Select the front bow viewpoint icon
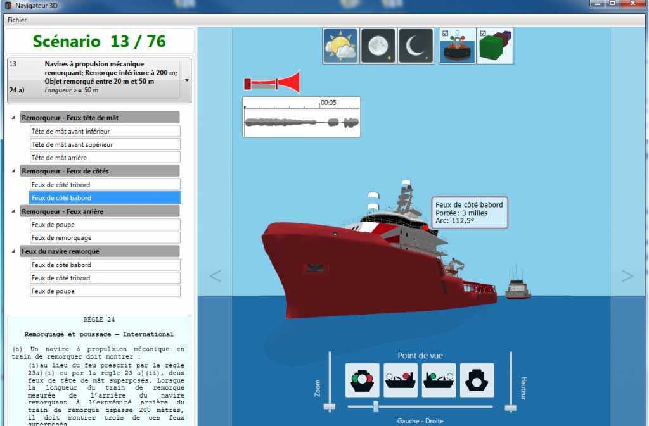649x426 pixels. (363, 380)
